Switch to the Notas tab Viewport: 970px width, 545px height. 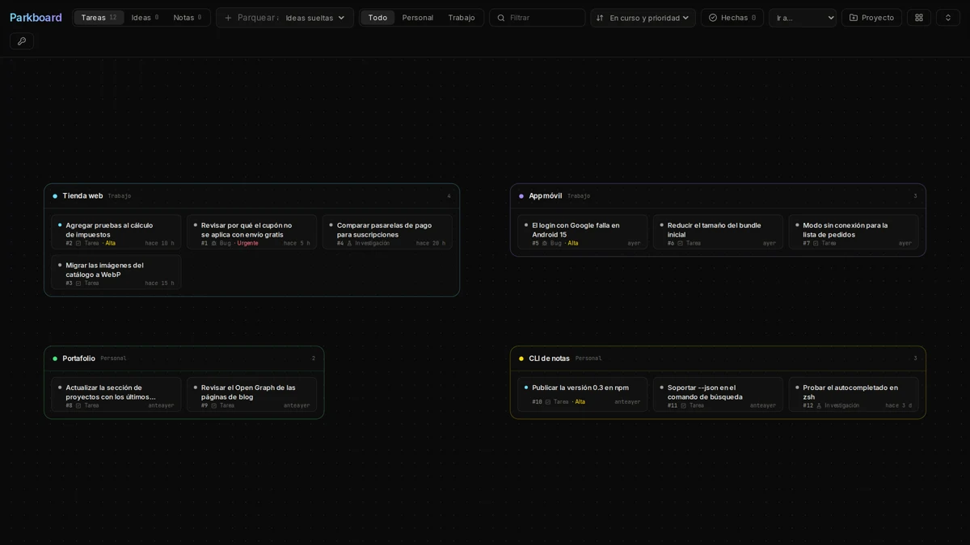(x=188, y=18)
